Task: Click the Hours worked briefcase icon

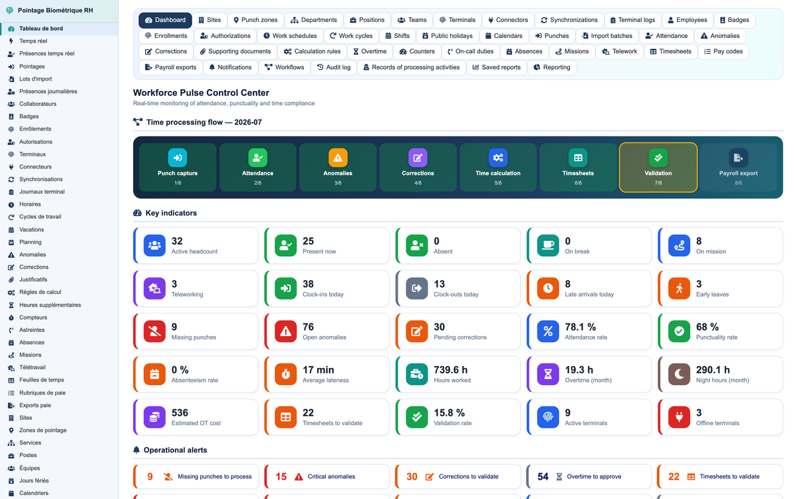Action: (x=417, y=375)
